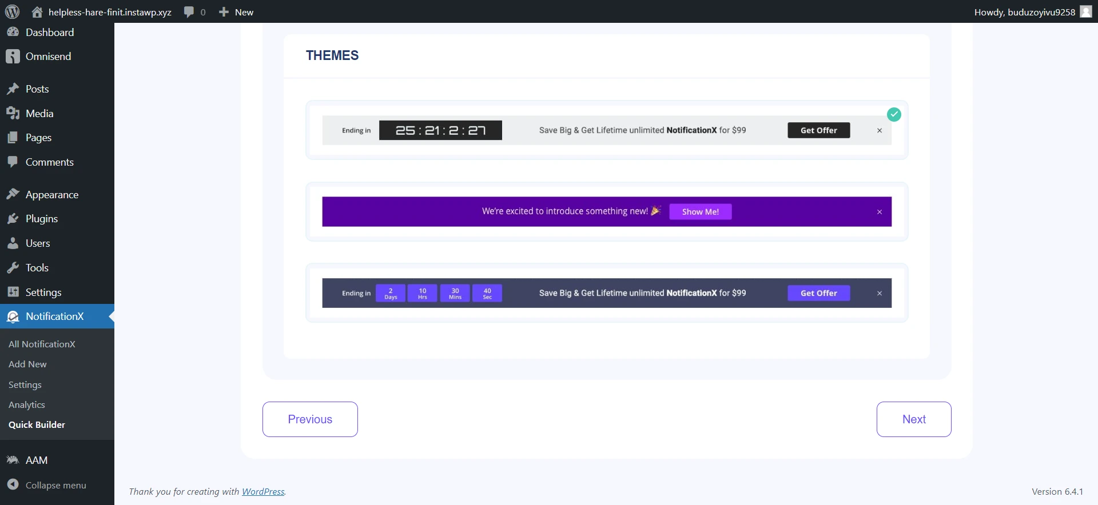This screenshot has width=1098, height=505.
Task: Click the Previous button
Action: (x=310, y=419)
